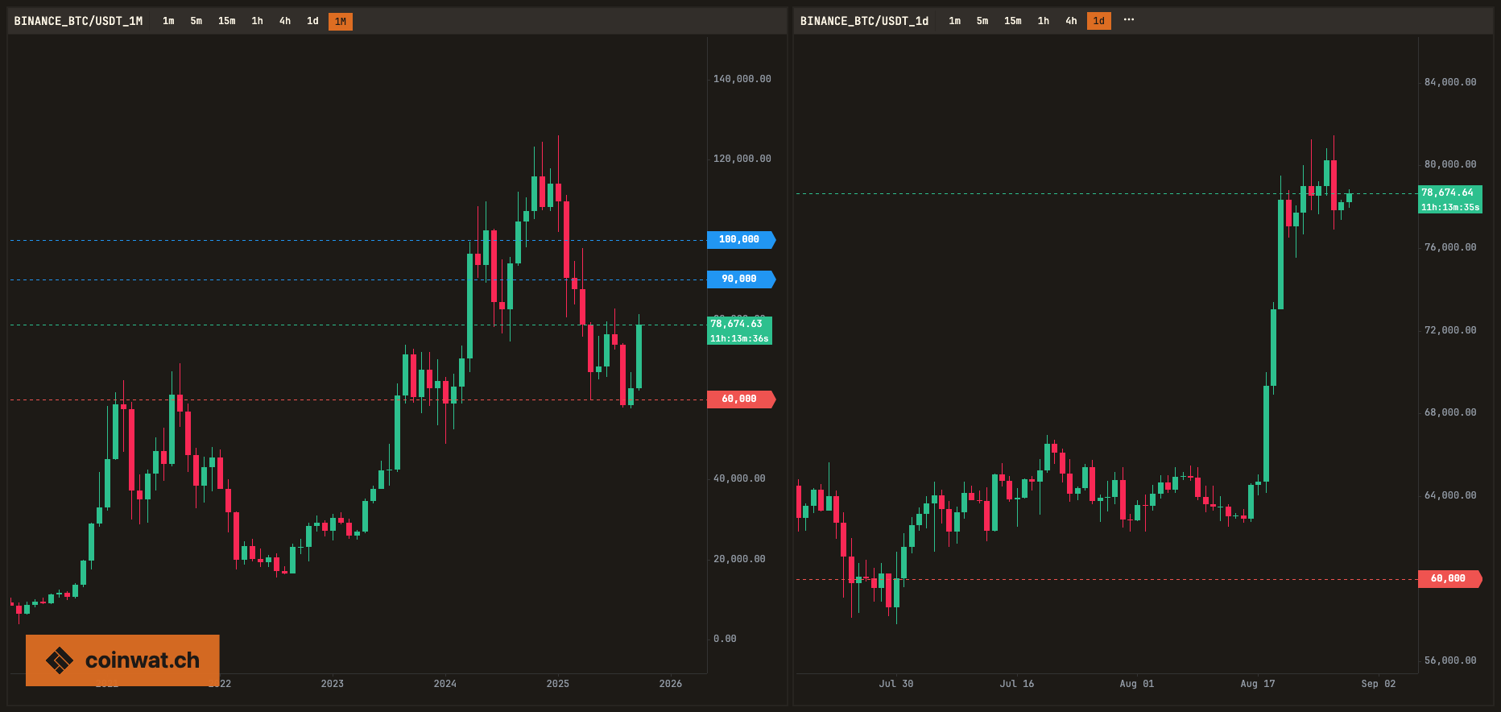The image size is (1501, 712).
Task: Select 4h timeframe on right daily chart
Action: [x=1071, y=21]
